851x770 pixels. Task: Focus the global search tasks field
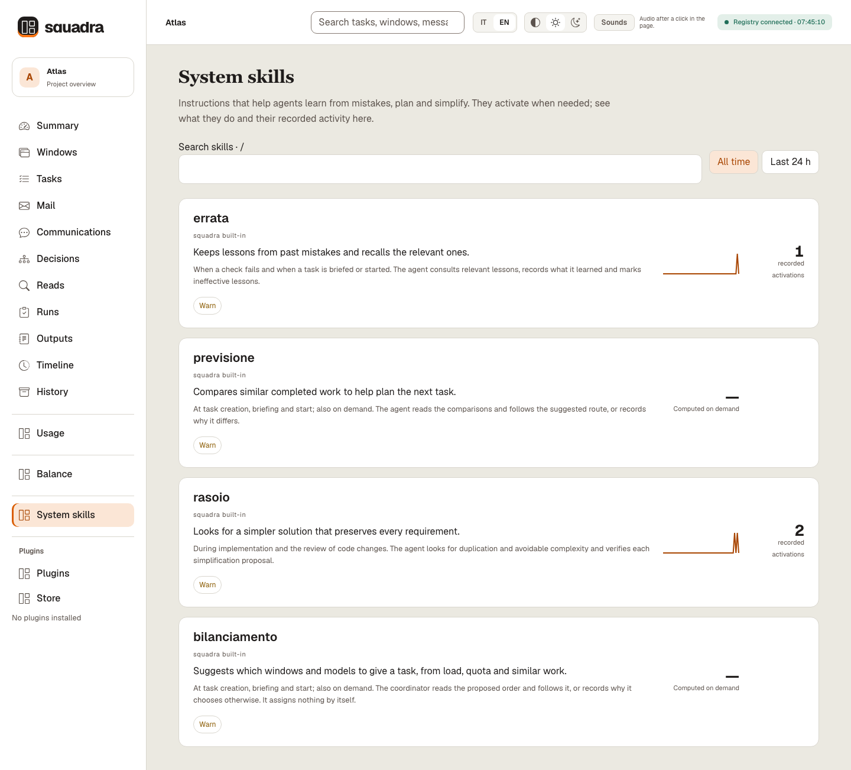(388, 22)
